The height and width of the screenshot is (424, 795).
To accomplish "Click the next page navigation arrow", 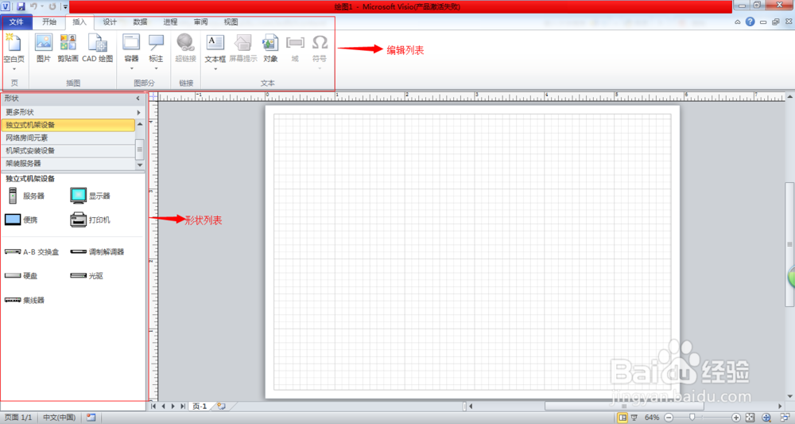I will pyautogui.click(x=173, y=406).
